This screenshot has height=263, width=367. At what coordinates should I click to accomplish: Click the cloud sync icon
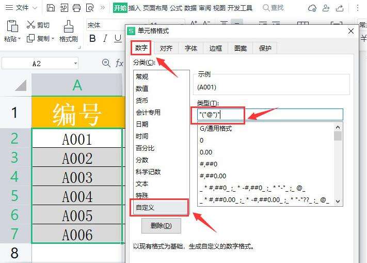312,8
